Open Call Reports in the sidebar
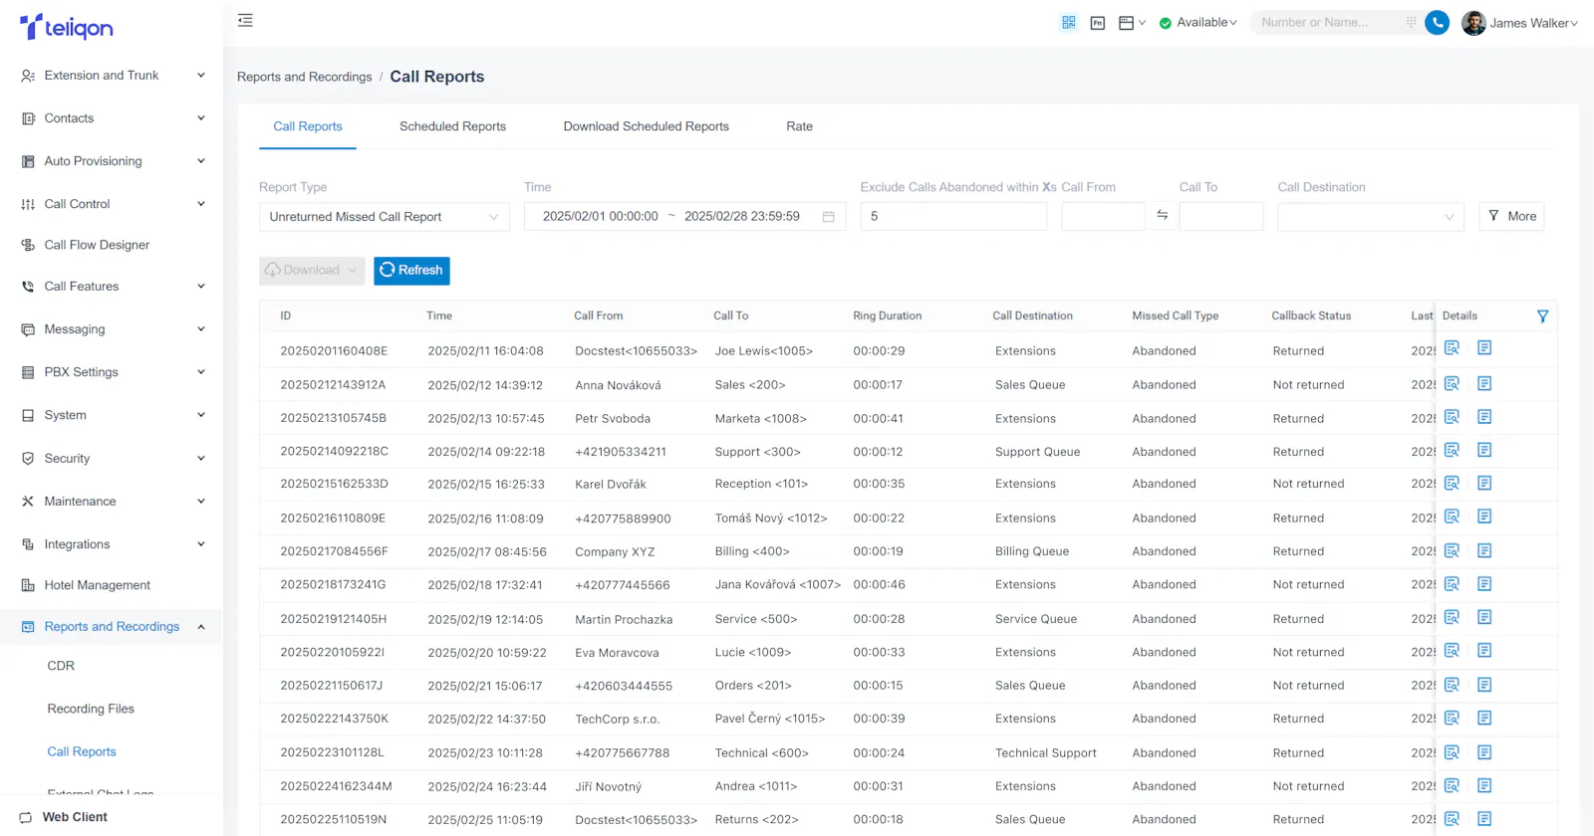Screen dimensions: 1594x836 (x=82, y=751)
